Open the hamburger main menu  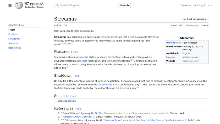[10, 5]
